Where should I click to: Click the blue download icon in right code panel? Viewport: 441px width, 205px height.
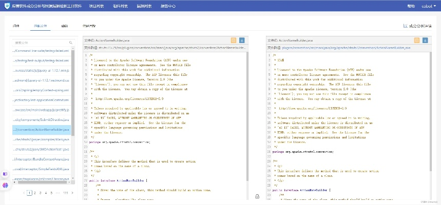[425, 40]
